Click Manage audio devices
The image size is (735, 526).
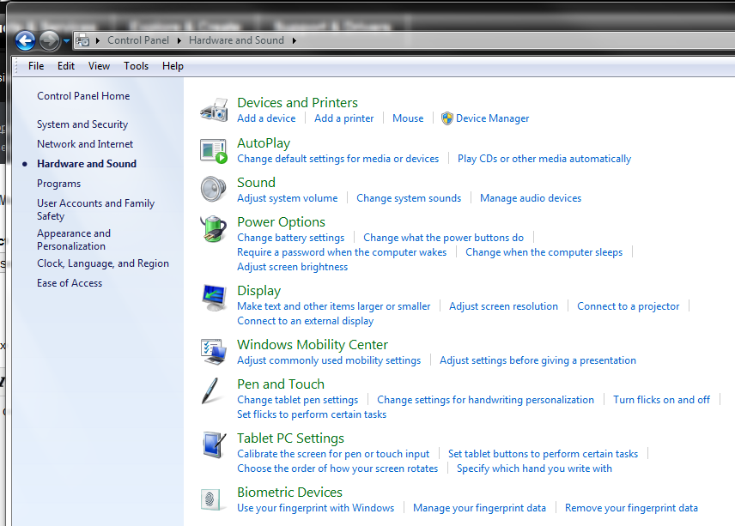(x=531, y=198)
